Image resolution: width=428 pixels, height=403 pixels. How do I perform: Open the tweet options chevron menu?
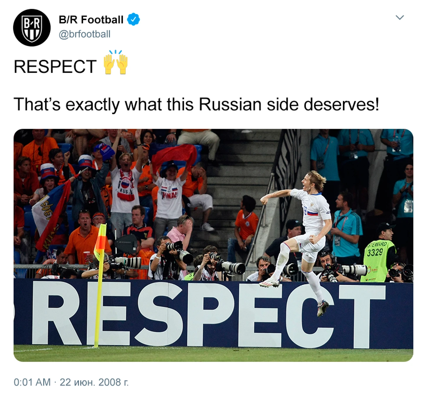click(x=400, y=18)
